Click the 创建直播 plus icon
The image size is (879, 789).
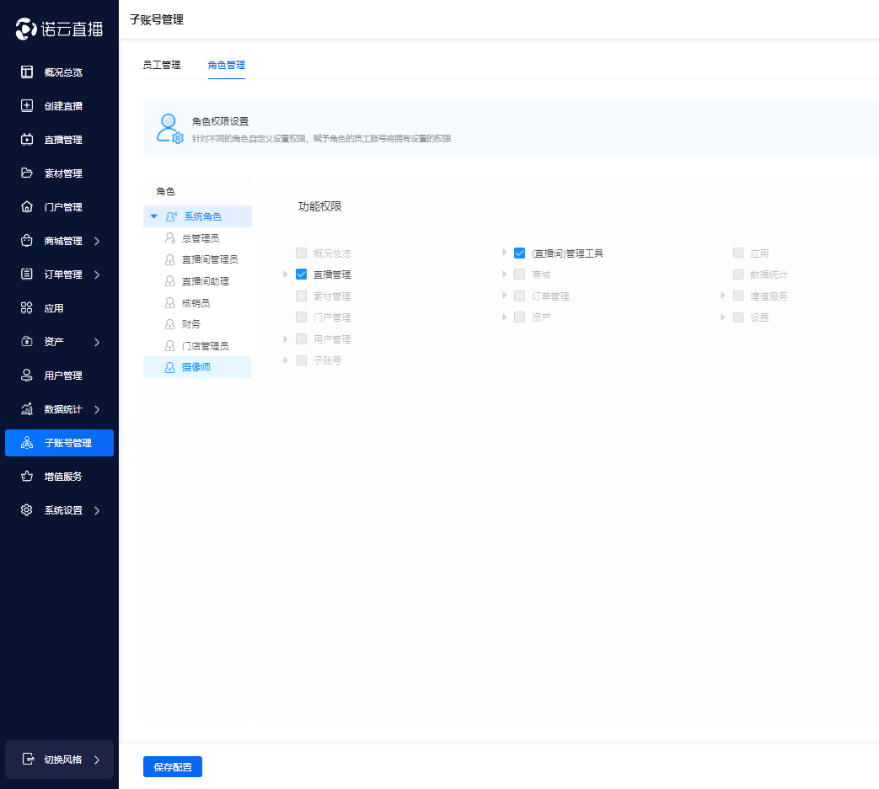[x=27, y=106]
